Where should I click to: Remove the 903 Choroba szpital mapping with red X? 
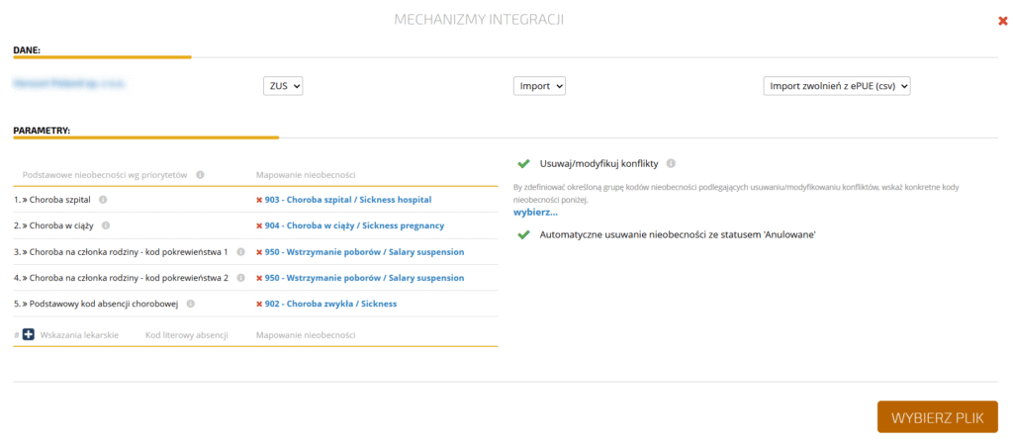[x=259, y=200]
